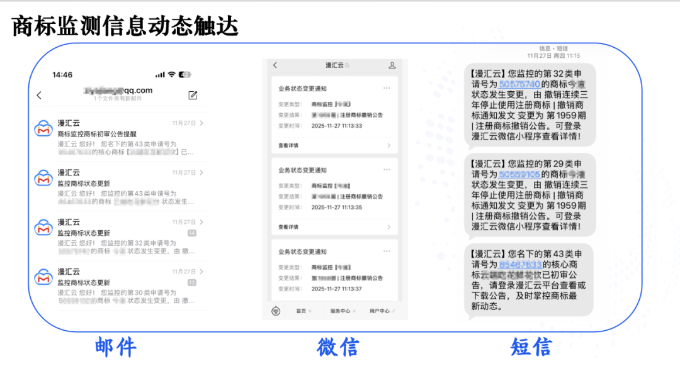The height and width of the screenshot is (371, 680).
Task: Open the 14 unread badge on 第32类 email
Action: [191, 233]
